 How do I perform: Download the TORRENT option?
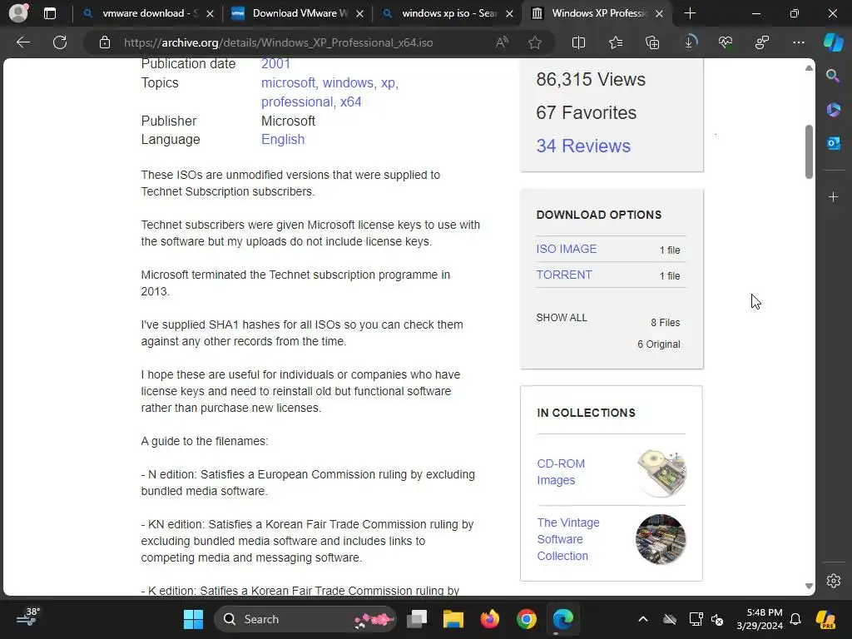(x=564, y=275)
